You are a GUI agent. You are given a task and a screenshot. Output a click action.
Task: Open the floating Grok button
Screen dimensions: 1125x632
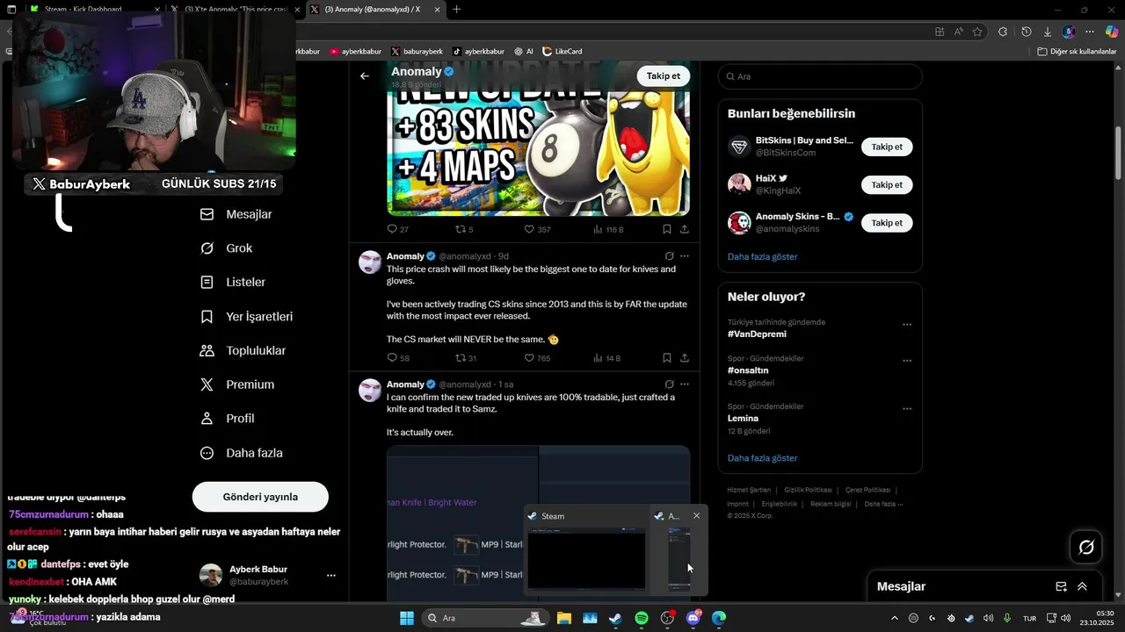pyautogui.click(x=1086, y=548)
